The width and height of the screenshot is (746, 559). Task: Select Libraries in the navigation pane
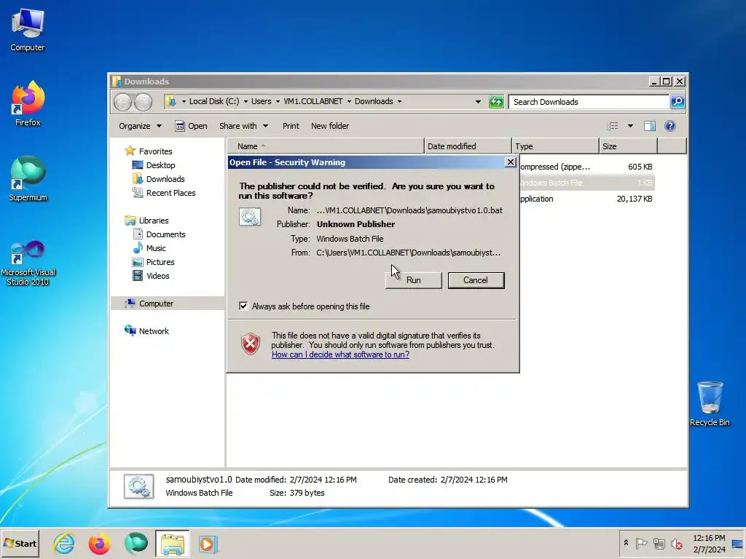click(153, 221)
